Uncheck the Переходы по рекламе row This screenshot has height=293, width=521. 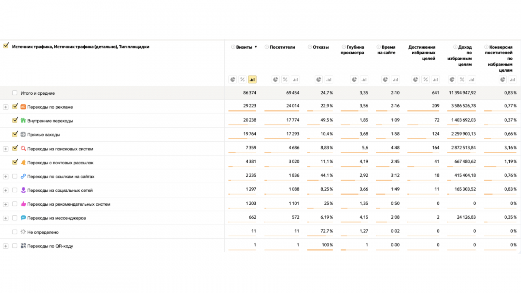point(15,106)
